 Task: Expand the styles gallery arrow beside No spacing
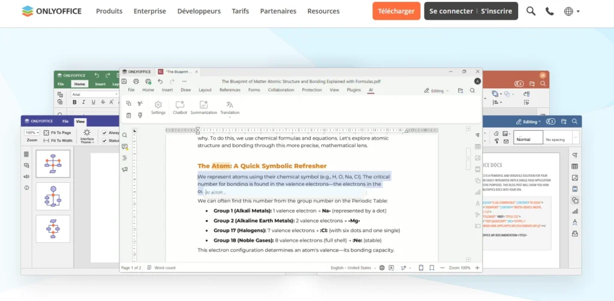click(x=576, y=137)
